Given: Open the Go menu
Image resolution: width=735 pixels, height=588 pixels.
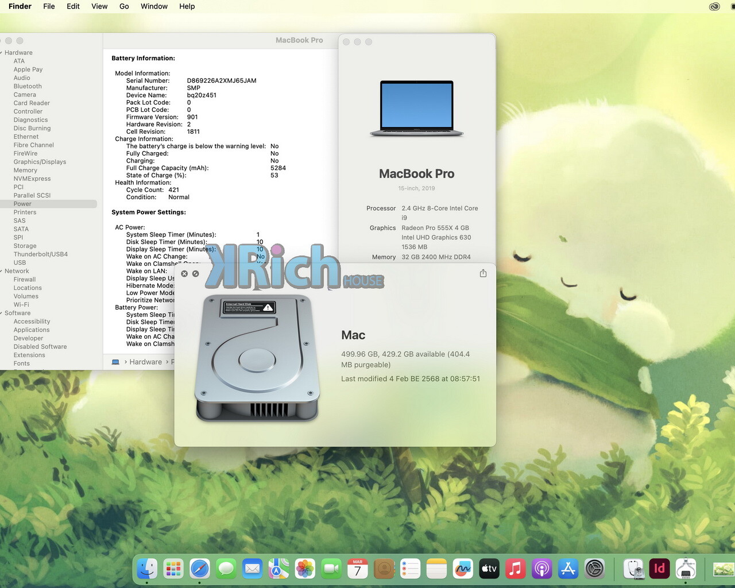Looking at the screenshot, I should click(x=124, y=6).
